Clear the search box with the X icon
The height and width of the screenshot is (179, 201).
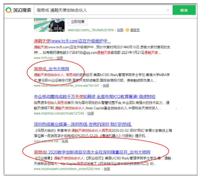pyautogui.click(x=168, y=10)
